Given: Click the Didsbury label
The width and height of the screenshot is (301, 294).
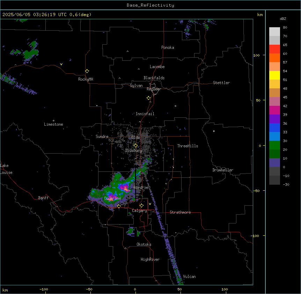Looking at the screenshot, I should click(134, 150).
